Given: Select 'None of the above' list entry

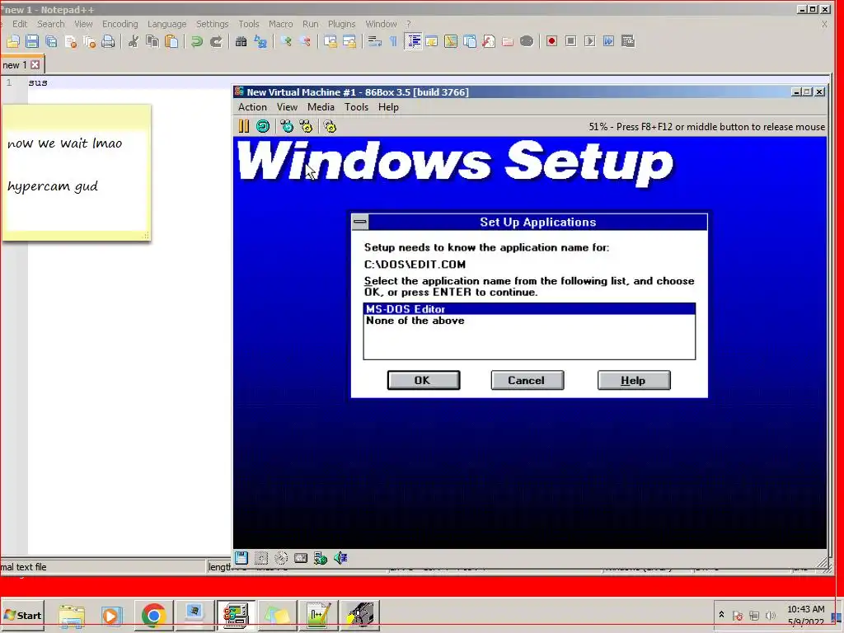Looking at the screenshot, I should tap(529, 321).
